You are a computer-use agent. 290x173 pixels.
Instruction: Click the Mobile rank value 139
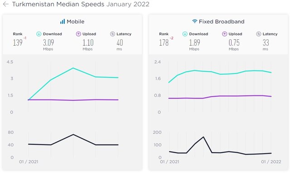(18, 43)
